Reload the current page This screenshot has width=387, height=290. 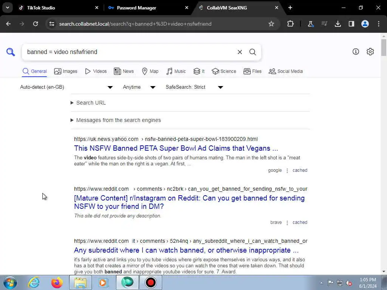click(x=36, y=24)
